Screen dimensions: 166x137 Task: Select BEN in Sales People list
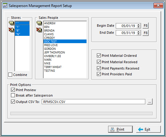65,27
